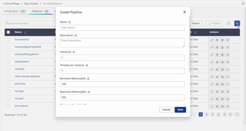Click the edit pencil icon for linuxmonitor row

[x=212, y=40]
